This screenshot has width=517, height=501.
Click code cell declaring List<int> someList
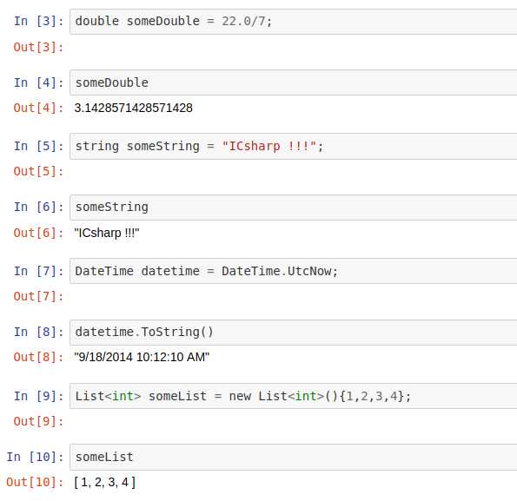[294, 396]
